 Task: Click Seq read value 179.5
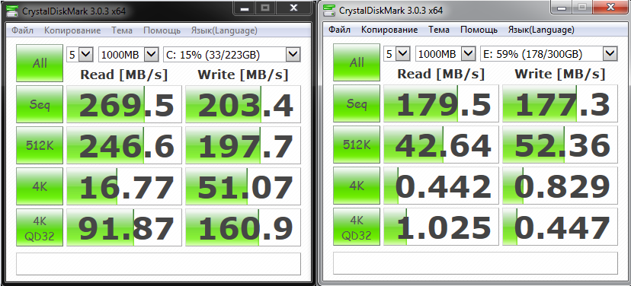pos(442,103)
